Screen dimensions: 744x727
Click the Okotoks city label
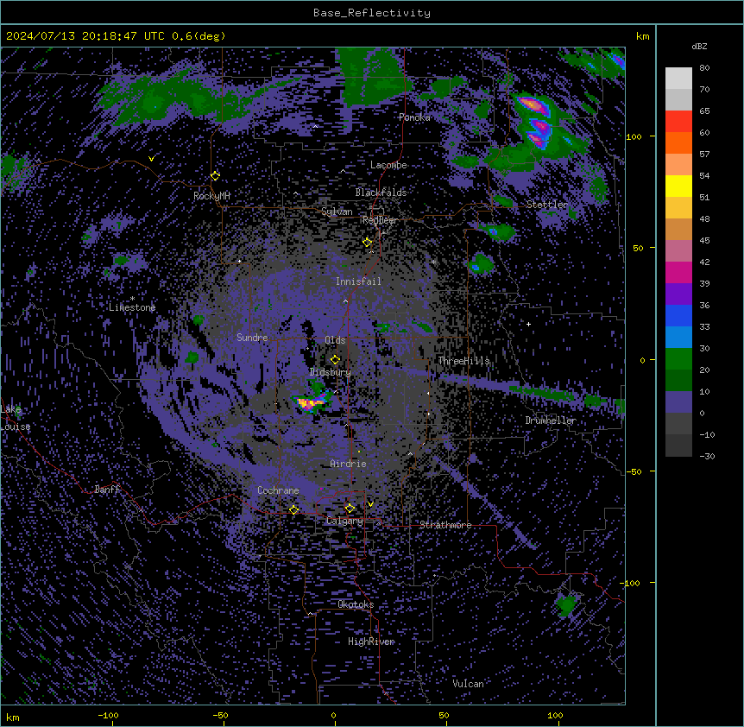pos(356,604)
